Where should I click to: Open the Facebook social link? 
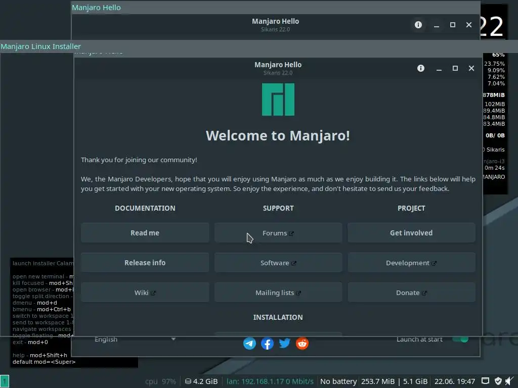pyautogui.click(x=267, y=344)
